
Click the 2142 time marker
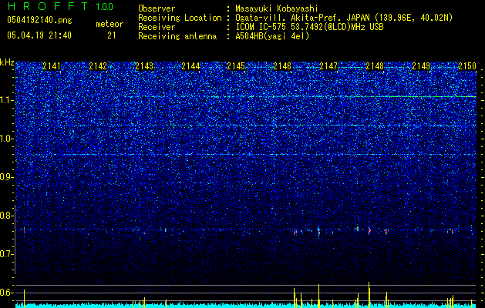pyautogui.click(x=98, y=66)
